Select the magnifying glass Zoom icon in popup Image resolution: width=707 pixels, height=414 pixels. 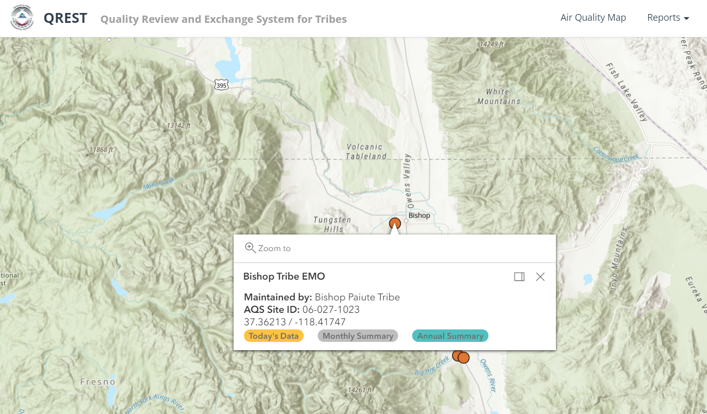click(x=251, y=248)
